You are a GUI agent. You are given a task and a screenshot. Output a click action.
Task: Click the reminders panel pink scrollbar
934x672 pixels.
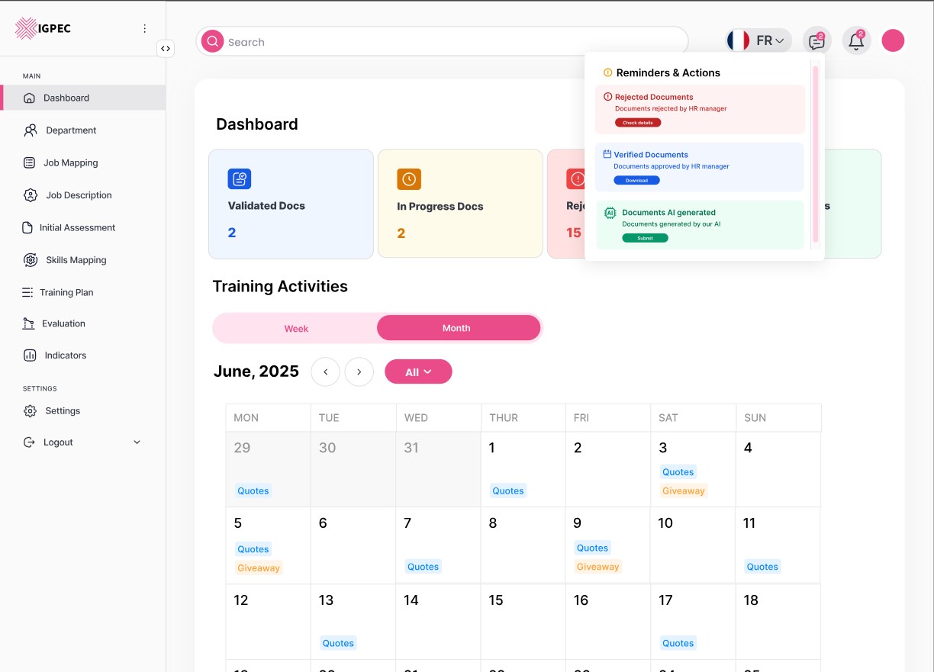pos(815,153)
